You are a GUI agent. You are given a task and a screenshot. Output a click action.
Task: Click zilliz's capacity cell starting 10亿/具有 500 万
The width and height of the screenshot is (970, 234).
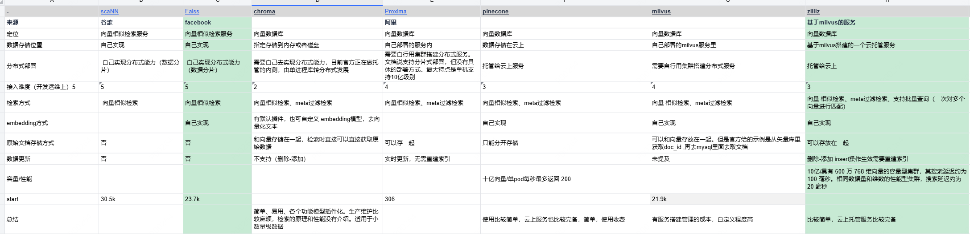887,179
